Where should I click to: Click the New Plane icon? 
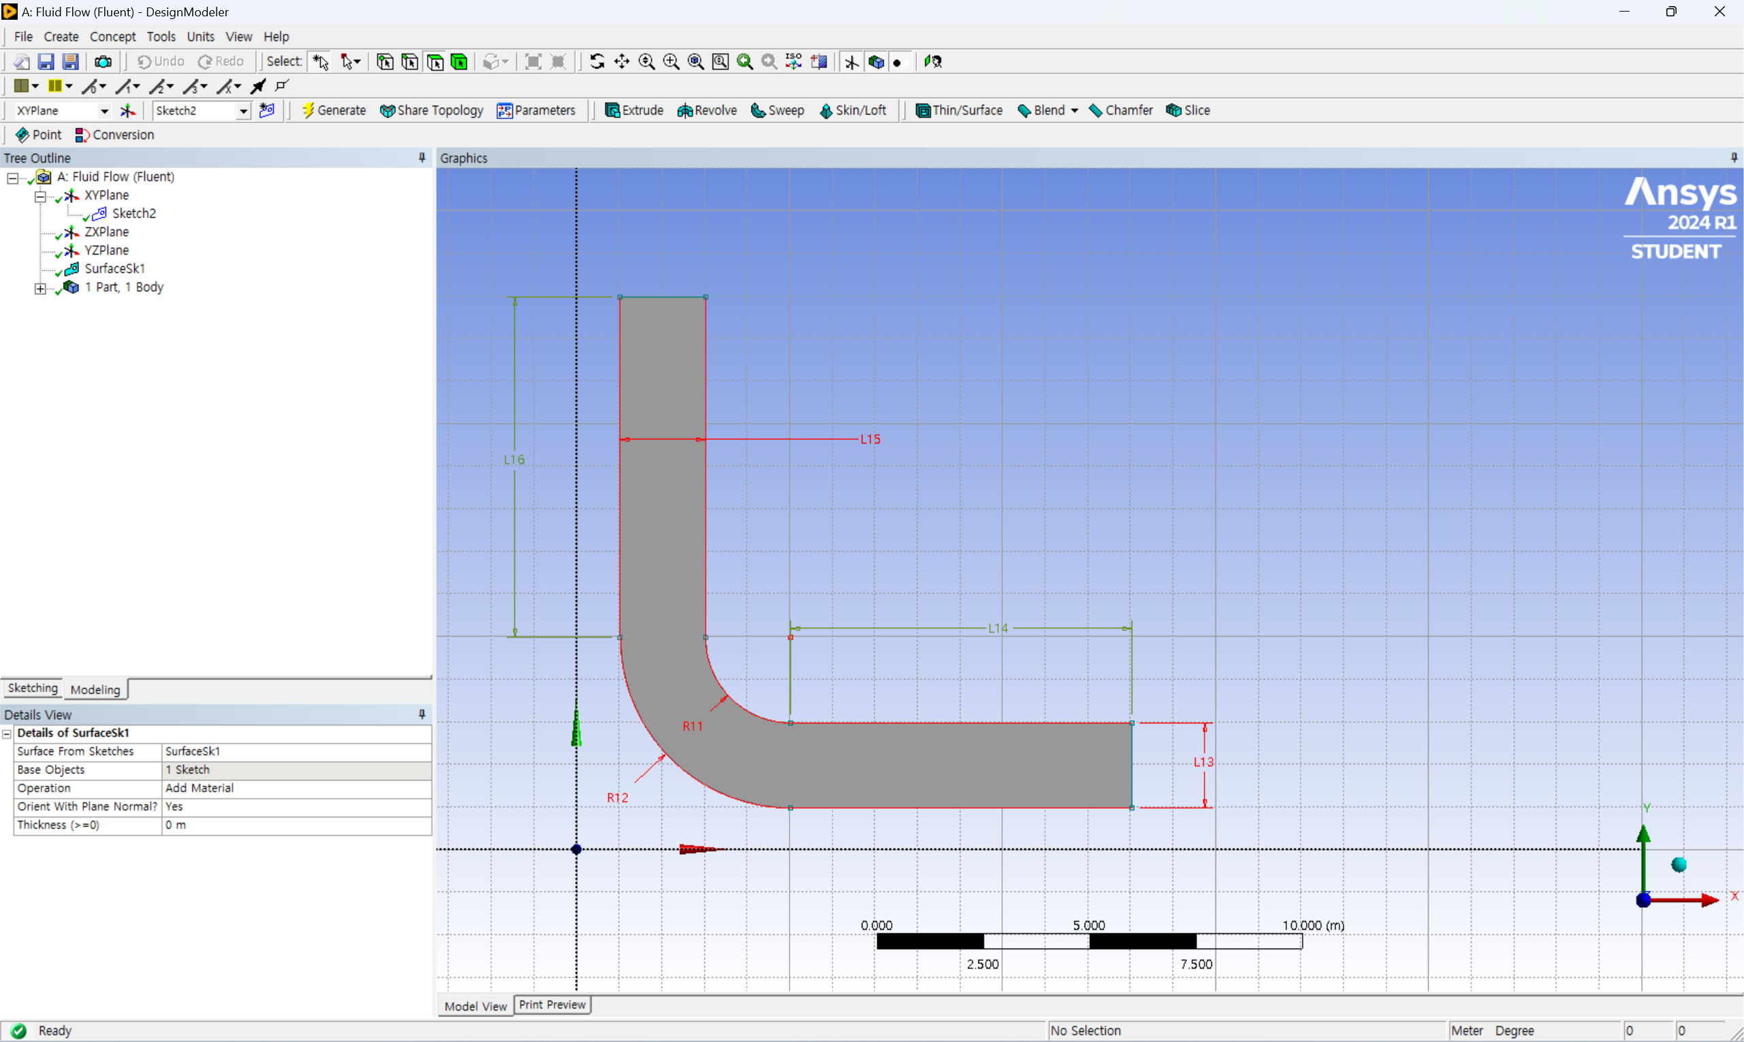128,110
